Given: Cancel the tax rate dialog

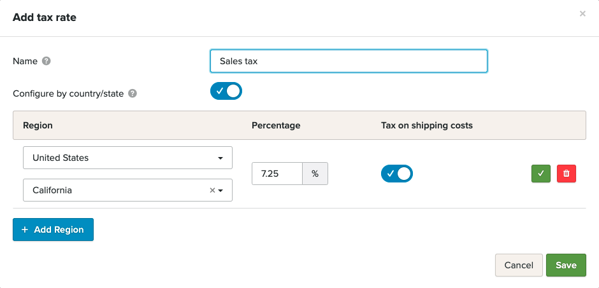Looking at the screenshot, I should pos(518,265).
